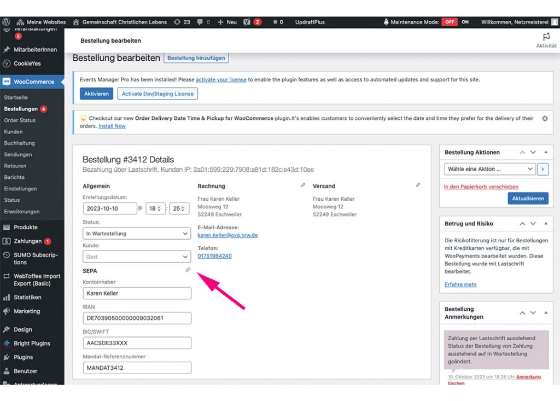Go to Produkte in the sidebar
The width and height of the screenshot is (560, 401).
pyautogui.click(x=25, y=227)
